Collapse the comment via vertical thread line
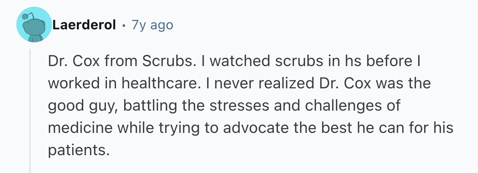The width and height of the screenshot is (478, 173). [x=30, y=111]
